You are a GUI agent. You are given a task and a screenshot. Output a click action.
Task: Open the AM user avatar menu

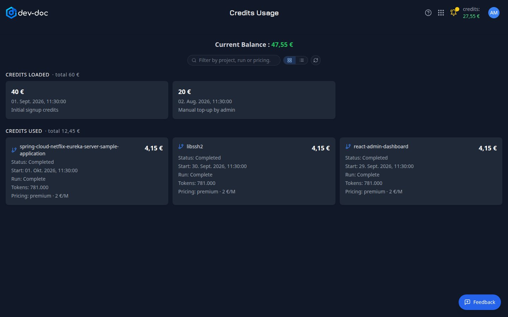[x=494, y=13]
